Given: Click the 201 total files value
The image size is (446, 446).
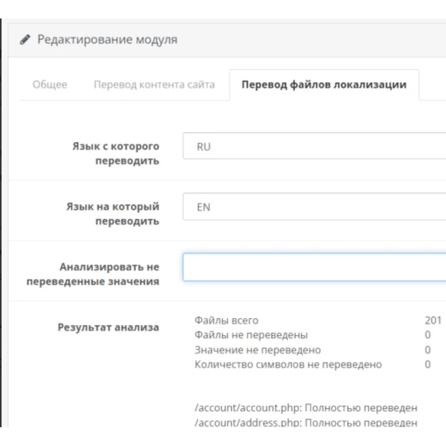Looking at the screenshot, I should tap(433, 320).
